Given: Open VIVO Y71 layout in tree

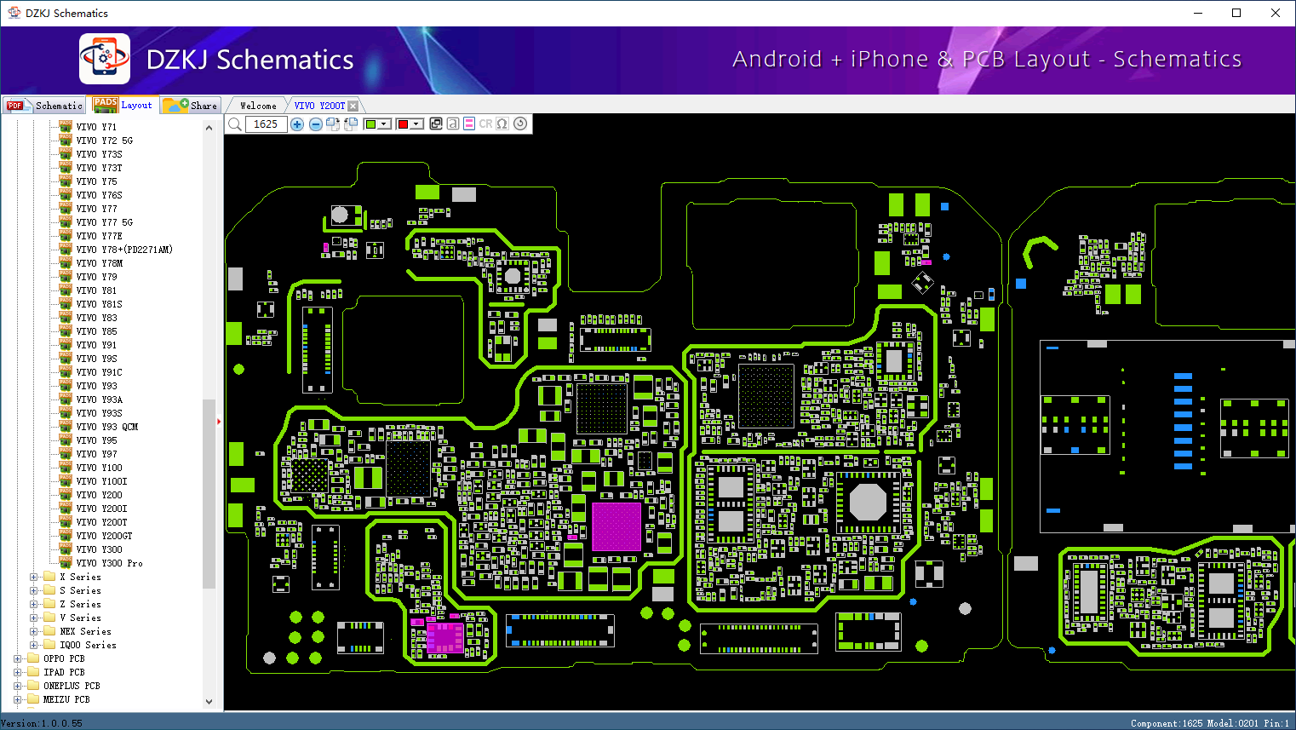Looking at the screenshot, I should click(x=96, y=127).
